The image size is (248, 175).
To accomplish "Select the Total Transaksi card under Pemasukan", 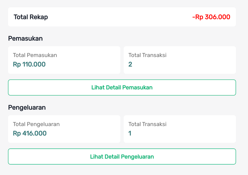I will click(x=180, y=60).
